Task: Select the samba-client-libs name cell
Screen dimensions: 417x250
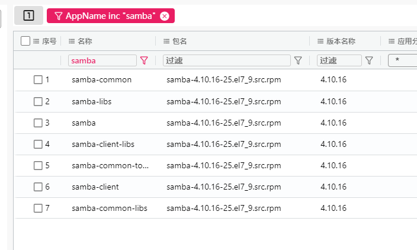Action: point(103,144)
